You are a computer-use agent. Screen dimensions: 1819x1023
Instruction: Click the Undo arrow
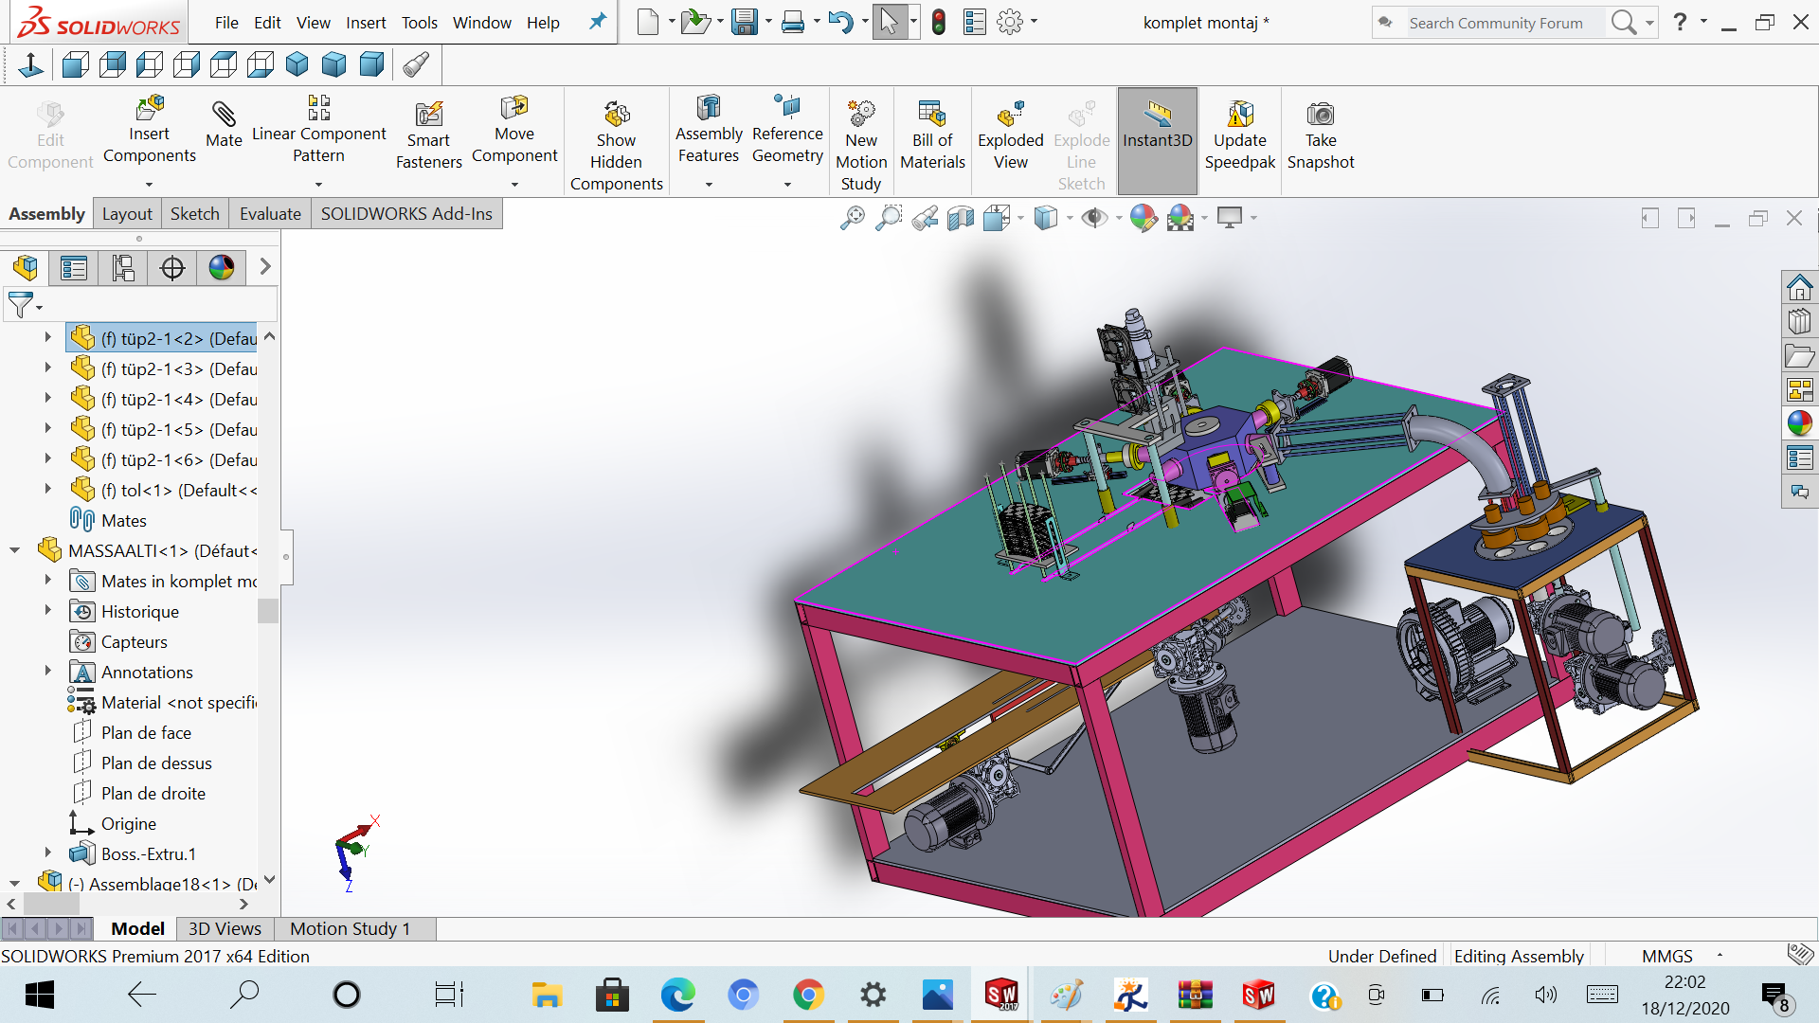[840, 22]
